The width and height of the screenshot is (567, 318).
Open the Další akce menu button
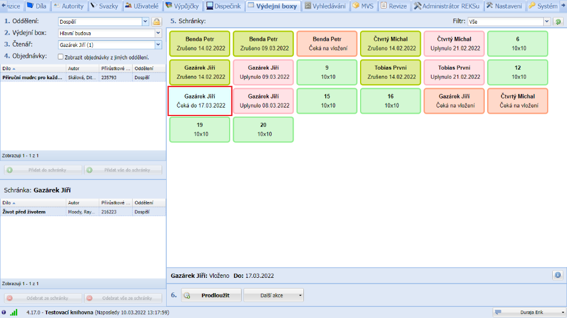click(x=274, y=295)
